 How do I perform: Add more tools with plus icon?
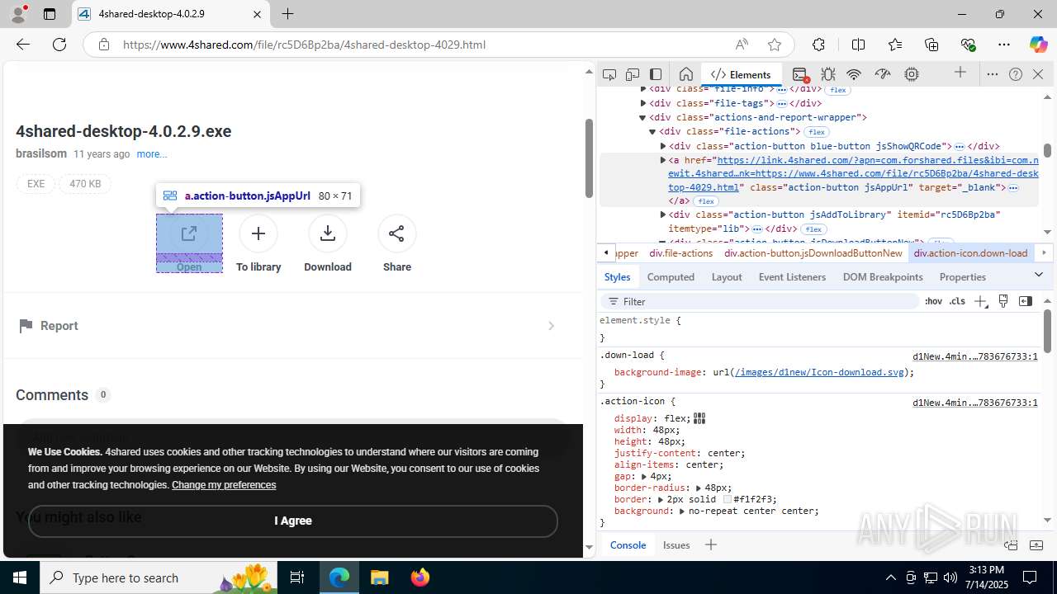960,73
